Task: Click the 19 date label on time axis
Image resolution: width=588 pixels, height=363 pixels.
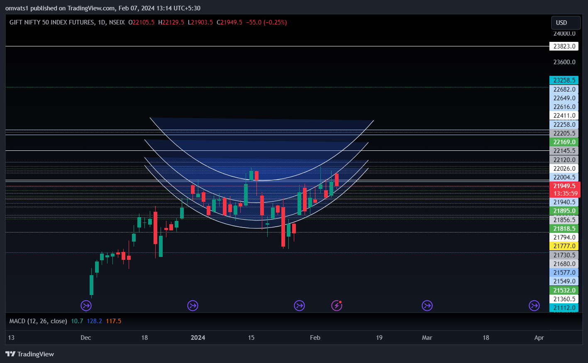Action: click(x=379, y=338)
